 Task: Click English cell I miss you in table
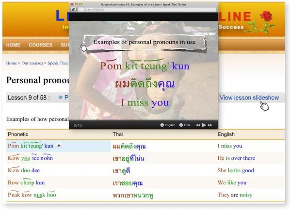pyautogui.click(x=230, y=146)
